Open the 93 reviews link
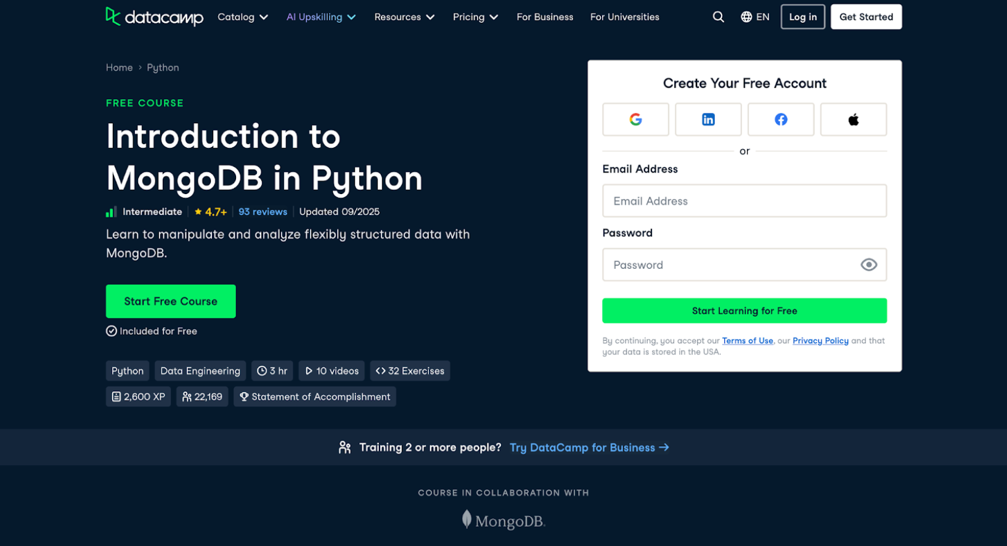 [x=263, y=211]
